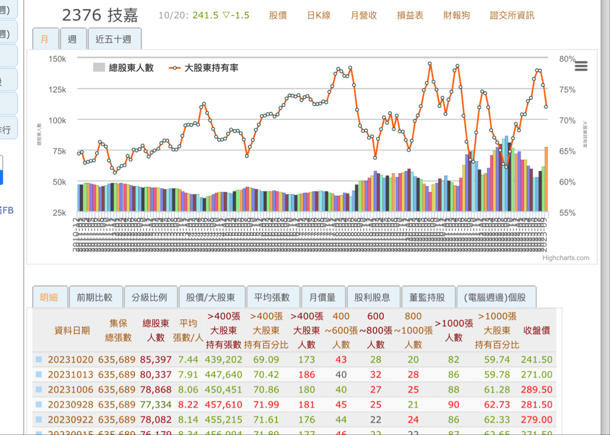Toggle the 大股東持有率 legend series
The image size is (610, 435).
click(x=204, y=68)
